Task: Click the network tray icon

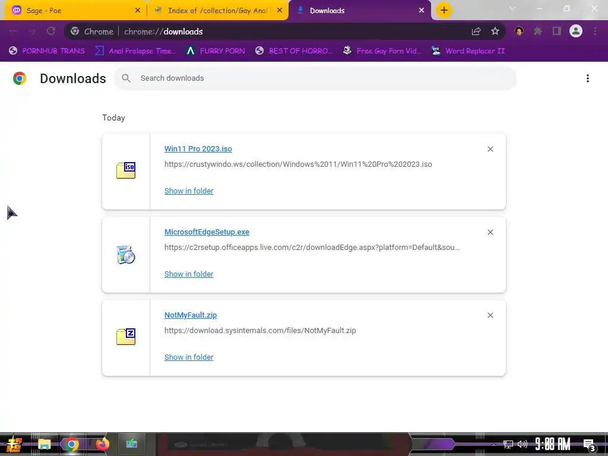Action: [508, 444]
